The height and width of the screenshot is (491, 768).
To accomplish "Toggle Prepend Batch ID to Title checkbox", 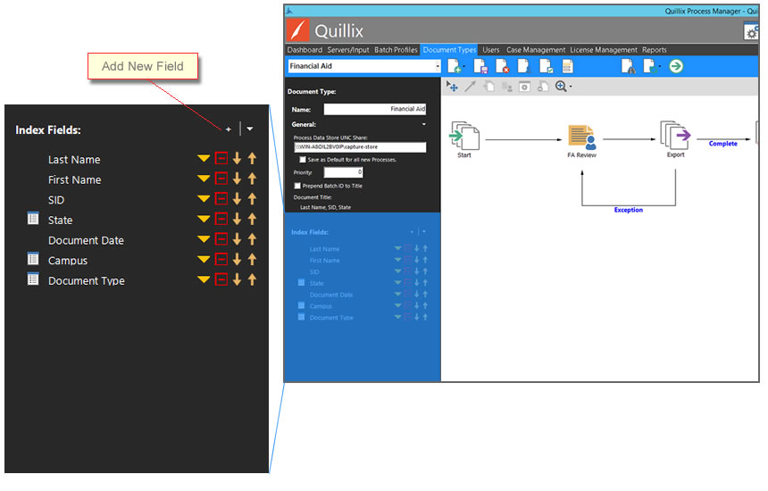I will coord(297,186).
